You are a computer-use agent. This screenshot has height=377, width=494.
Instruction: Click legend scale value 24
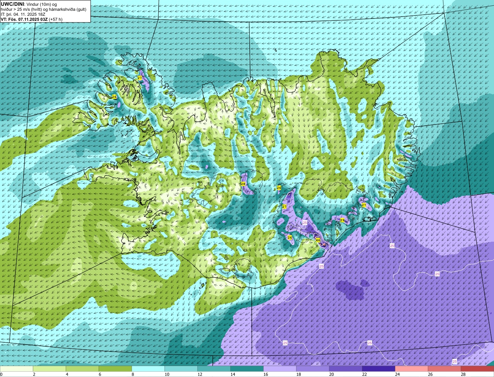point(397,374)
